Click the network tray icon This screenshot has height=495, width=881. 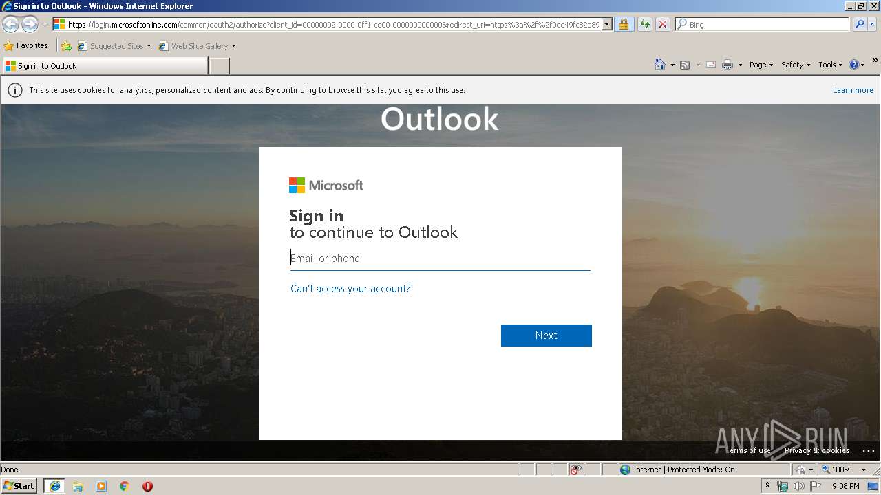pyautogui.click(x=783, y=486)
